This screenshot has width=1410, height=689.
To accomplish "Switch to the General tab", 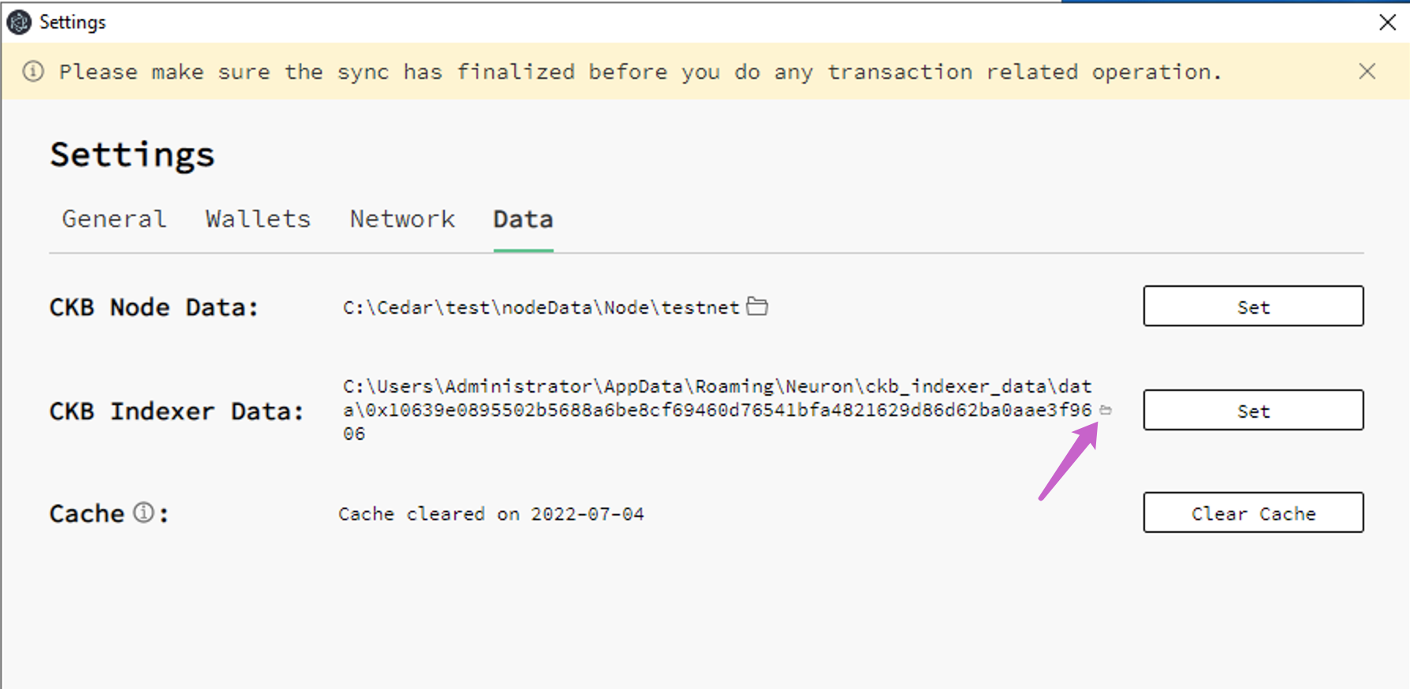I will tap(114, 219).
